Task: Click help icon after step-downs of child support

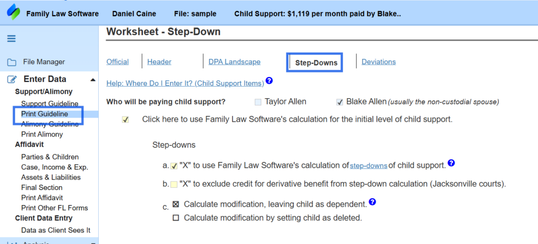Action: 451,163
